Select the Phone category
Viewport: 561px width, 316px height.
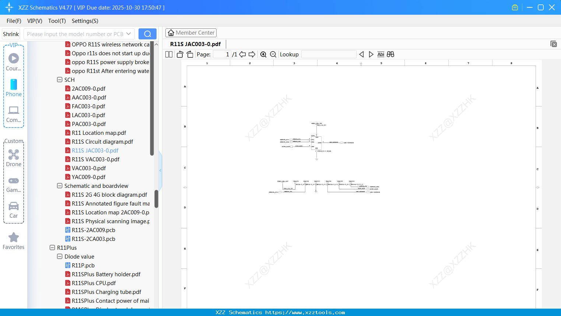(14, 88)
